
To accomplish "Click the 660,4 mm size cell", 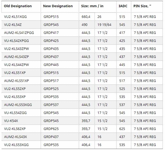I will coord(86,17).
